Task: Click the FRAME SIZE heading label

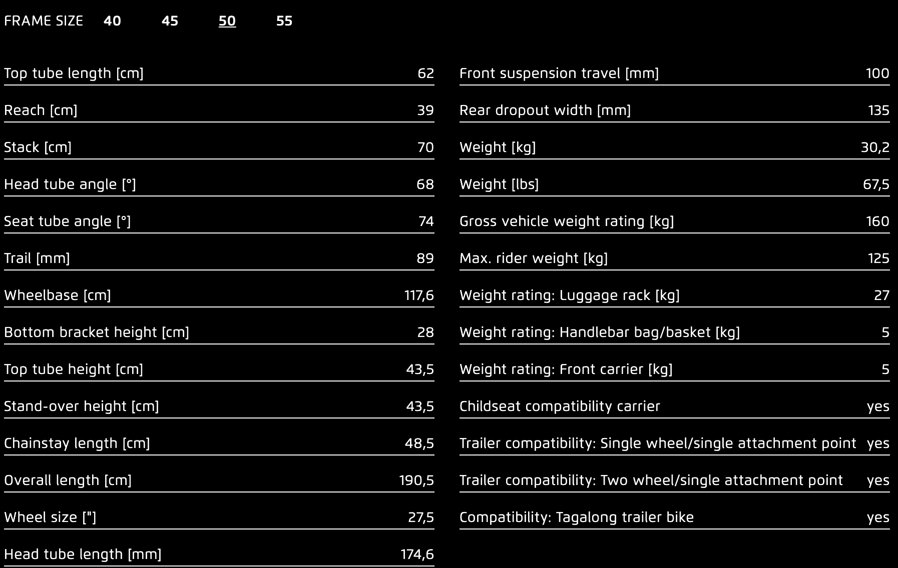Action: coord(44,21)
